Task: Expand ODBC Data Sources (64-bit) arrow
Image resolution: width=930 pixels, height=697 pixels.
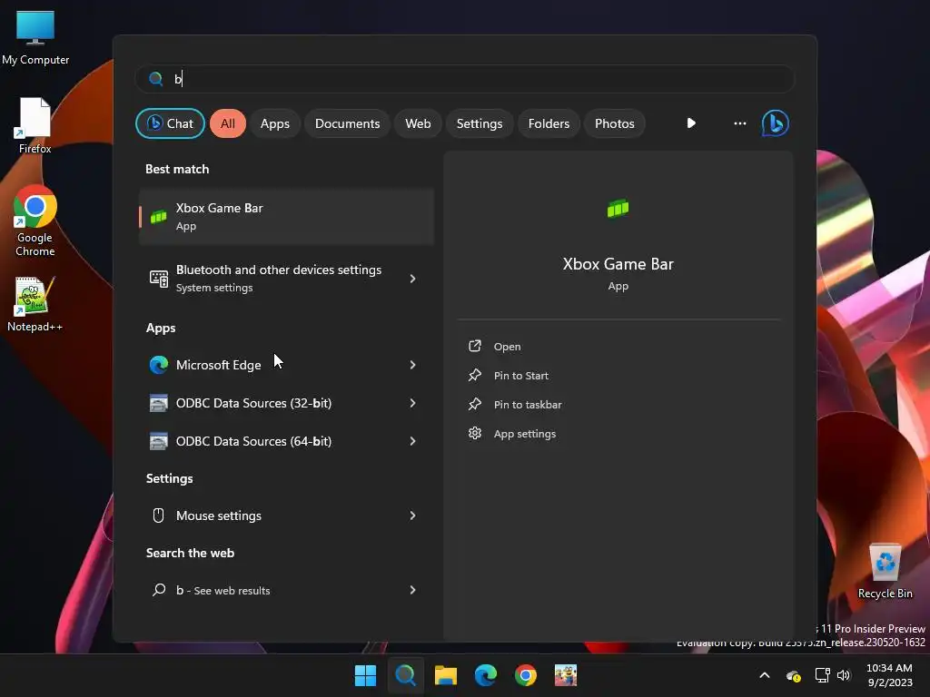Action: pyautogui.click(x=413, y=441)
